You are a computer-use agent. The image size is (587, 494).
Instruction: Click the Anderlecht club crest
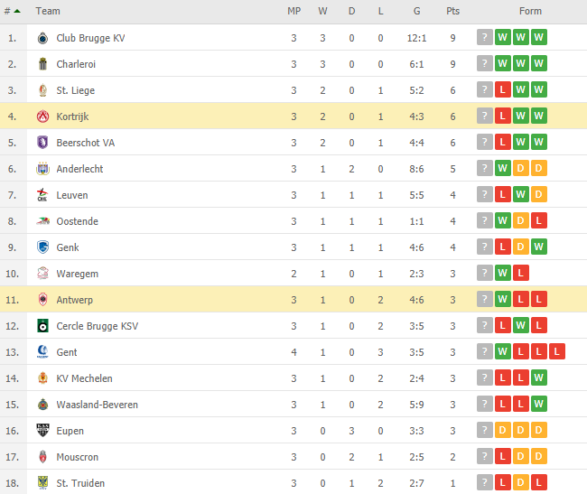click(42, 169)
